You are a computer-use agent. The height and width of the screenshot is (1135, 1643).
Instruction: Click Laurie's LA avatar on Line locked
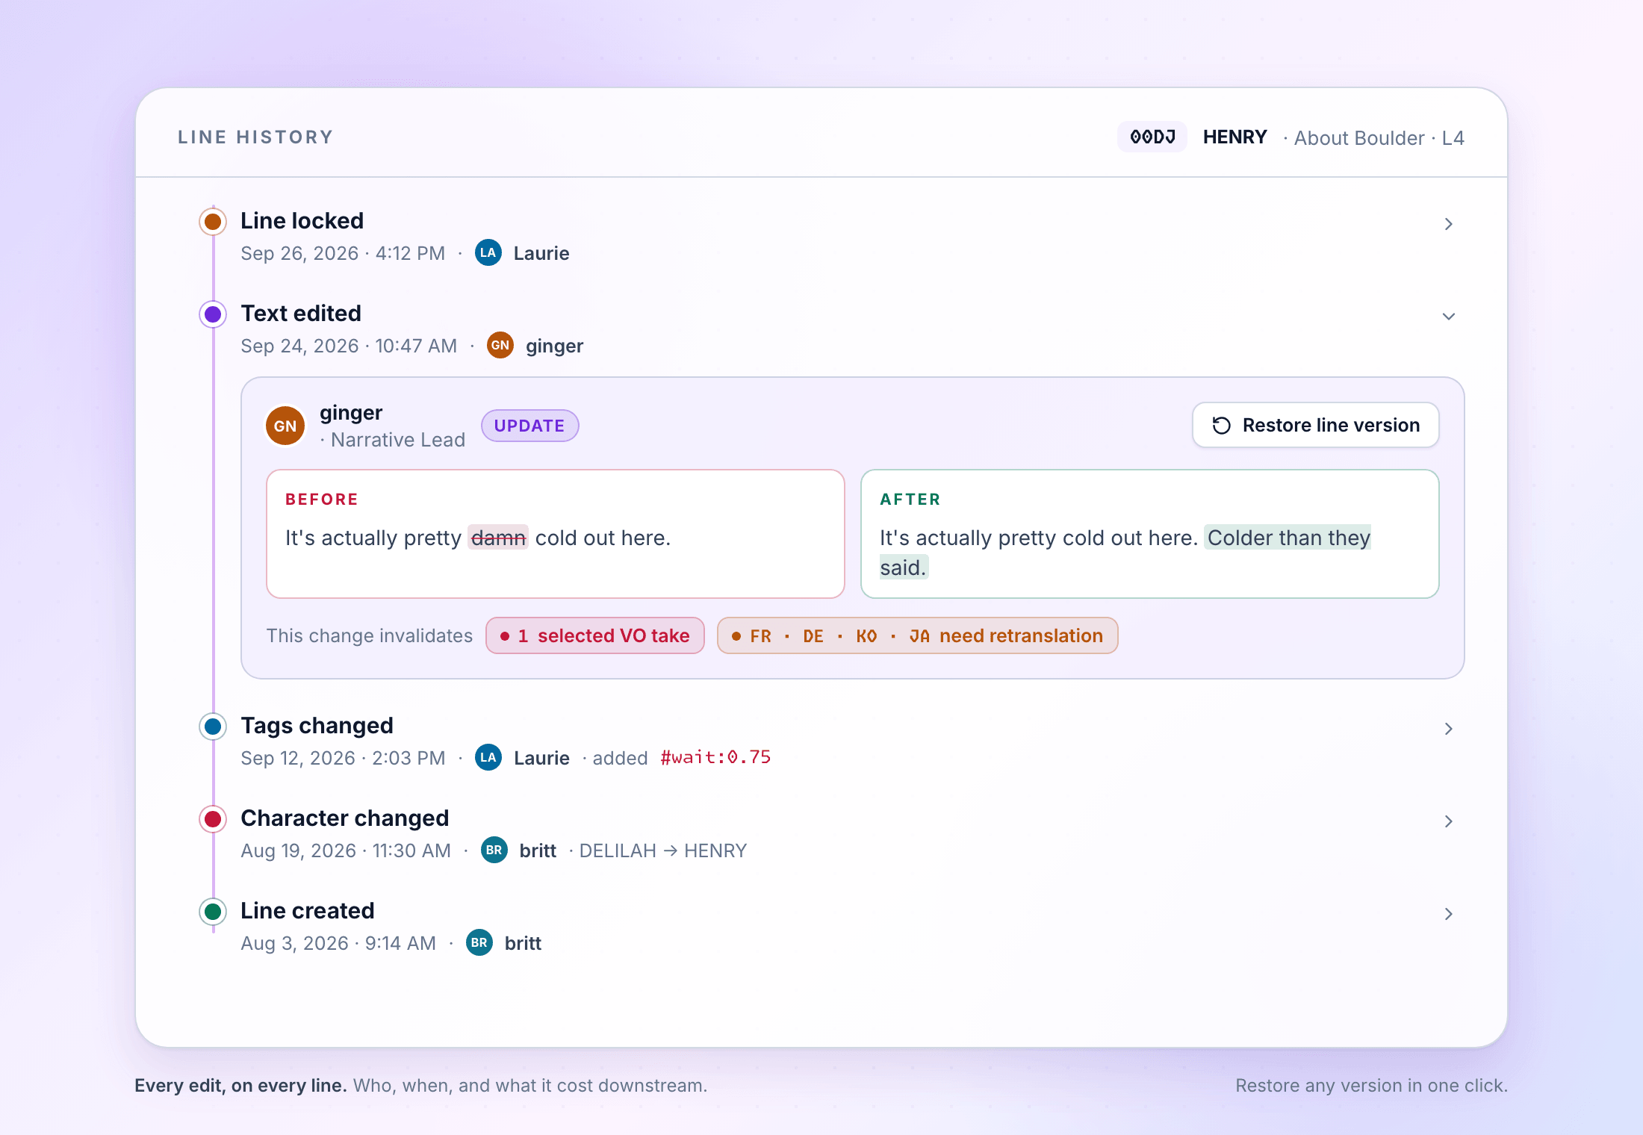point(488,253)
